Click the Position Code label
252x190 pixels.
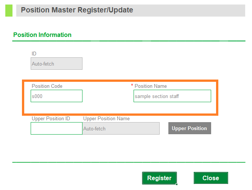47,86
